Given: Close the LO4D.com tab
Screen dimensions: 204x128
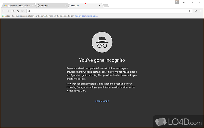Looking at the screenshot, I should coord(33,6).
